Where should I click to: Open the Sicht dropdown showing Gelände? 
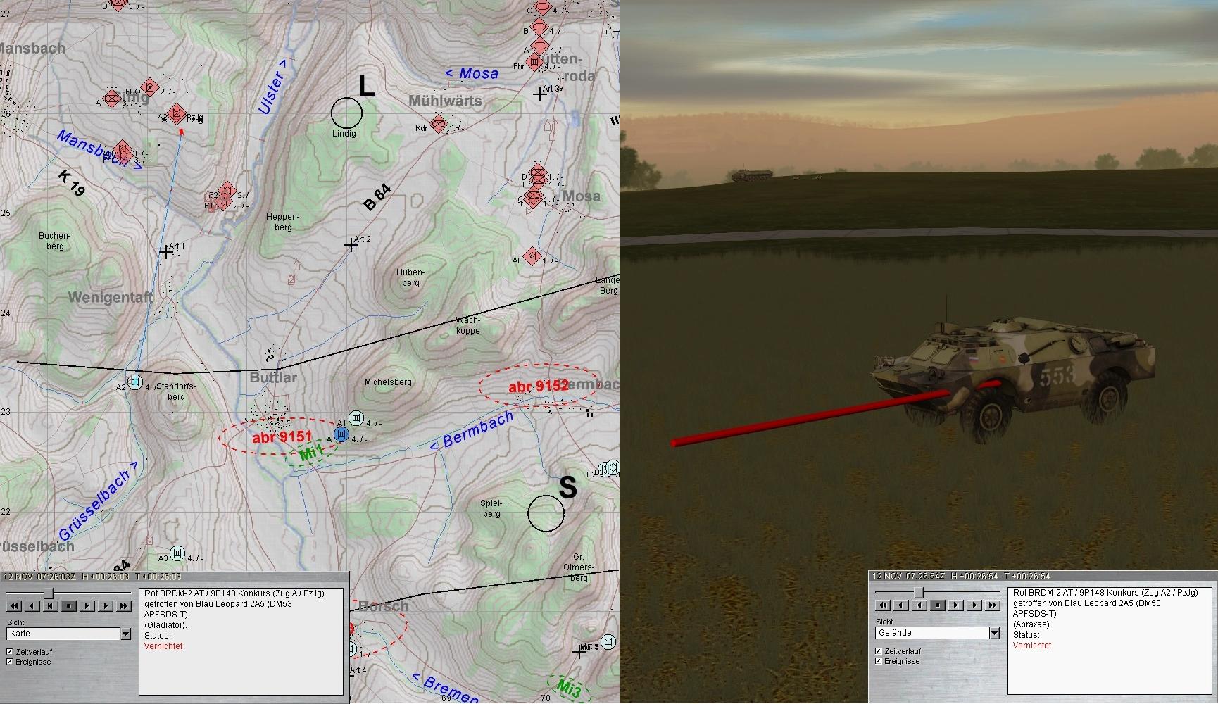(x=994, y=634)
